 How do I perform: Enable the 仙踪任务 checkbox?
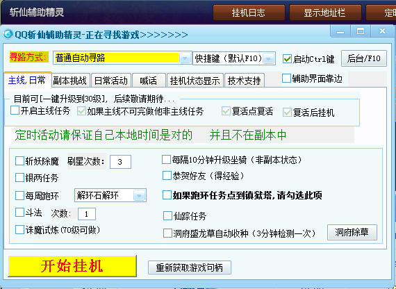167,216
